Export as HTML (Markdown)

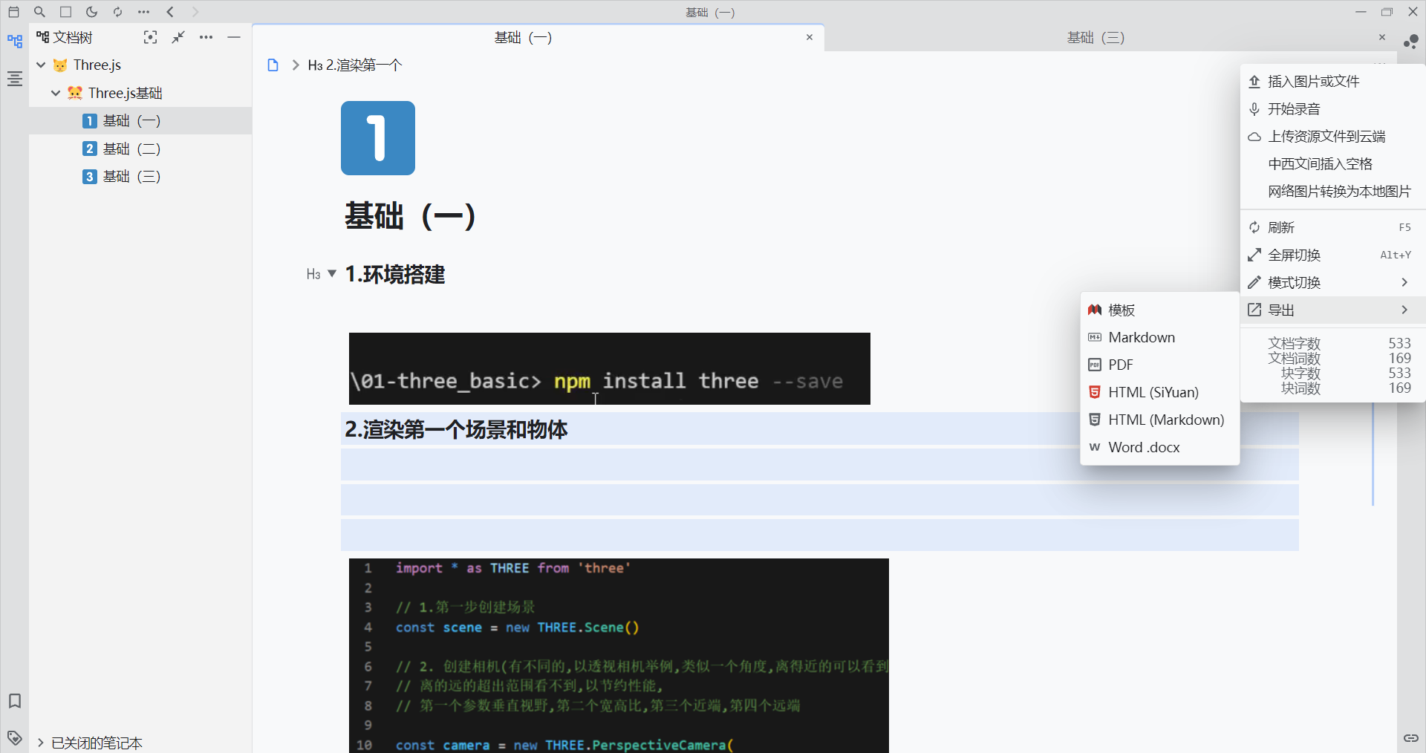1160,420
